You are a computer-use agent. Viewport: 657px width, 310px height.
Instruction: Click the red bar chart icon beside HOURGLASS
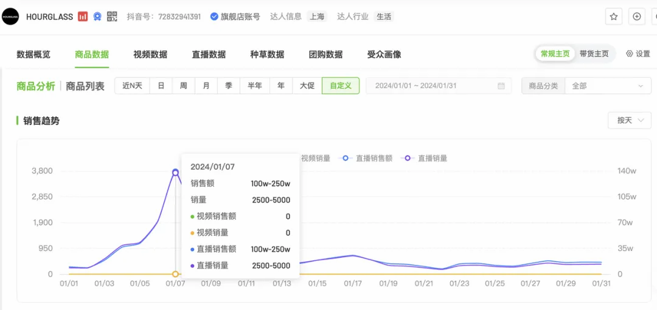pos(83,16)
